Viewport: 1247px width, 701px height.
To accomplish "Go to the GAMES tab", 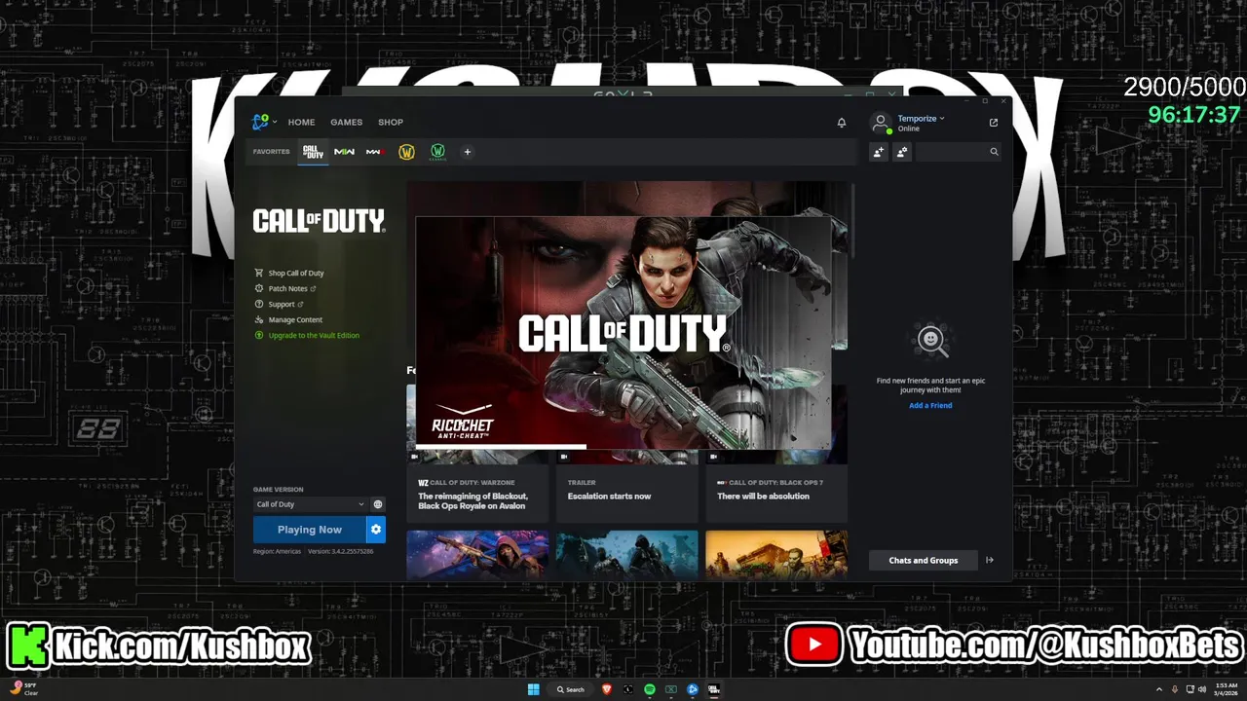I will pyautogui.click(x=346, y=123).
